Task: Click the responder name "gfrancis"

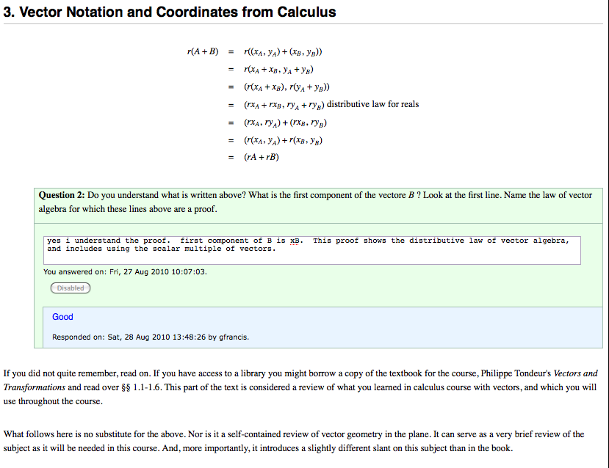Action: (234, 337)
